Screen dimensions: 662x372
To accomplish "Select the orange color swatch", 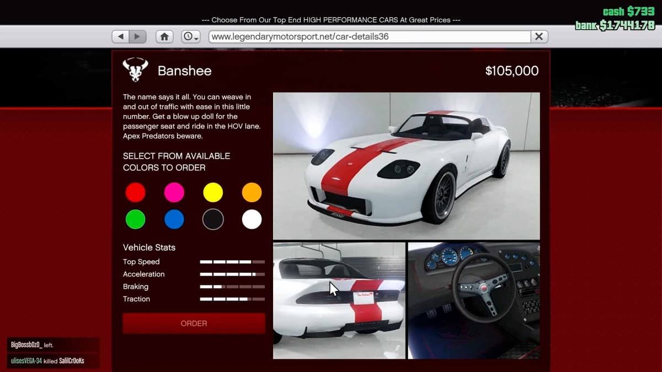I will pyautogui.click(x=252, y=192).
